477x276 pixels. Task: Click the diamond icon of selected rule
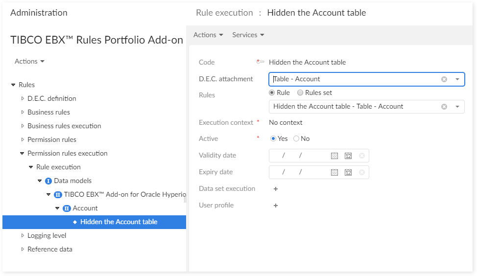75,222
